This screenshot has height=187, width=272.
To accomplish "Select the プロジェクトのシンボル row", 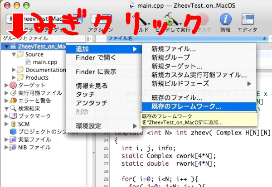I will (44, 132).
